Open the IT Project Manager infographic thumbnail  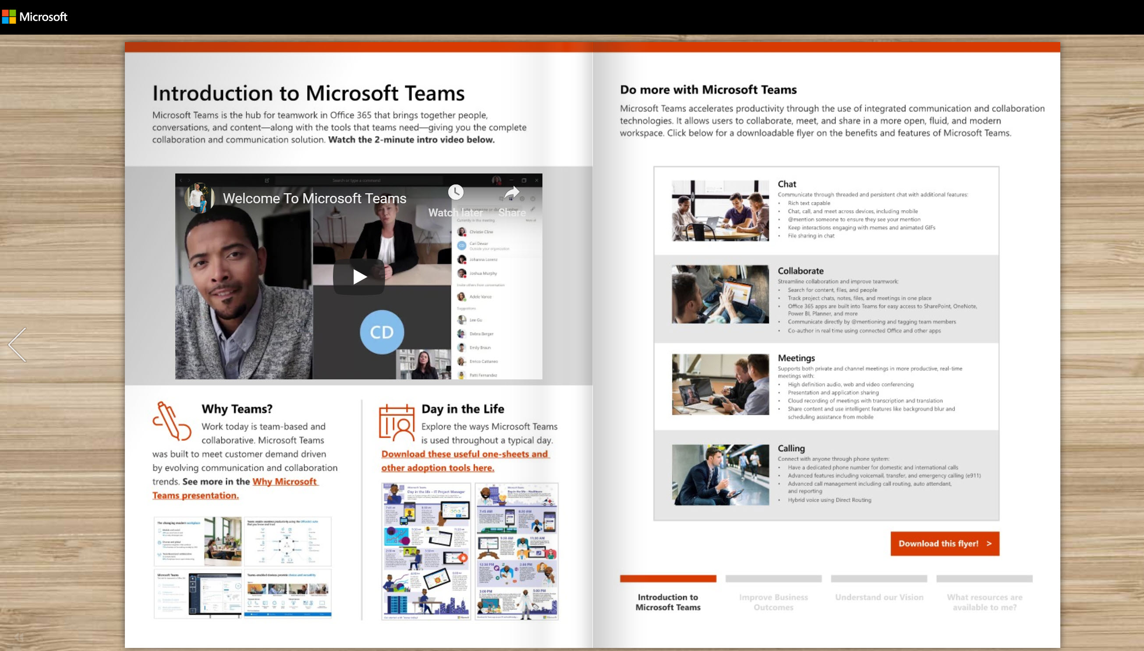pos(425,551)
